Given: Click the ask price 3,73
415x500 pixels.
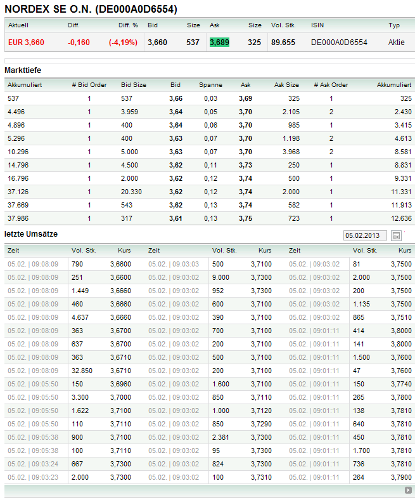Looking at the screenshot, I should (x=246, y=165).
